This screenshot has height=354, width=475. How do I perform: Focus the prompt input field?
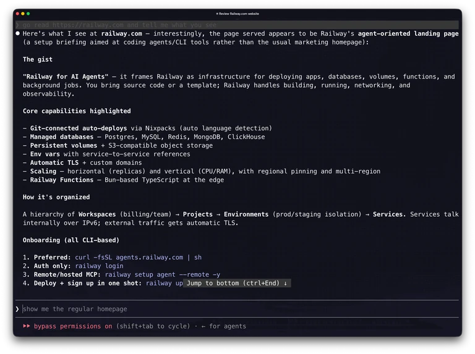[237, 309]
